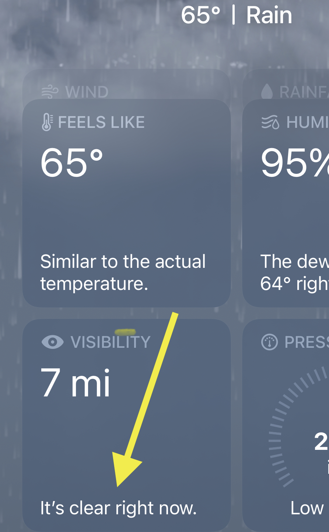Tap the WIND card label
This screenshot has height=532, width=329.
click(87, 92)
